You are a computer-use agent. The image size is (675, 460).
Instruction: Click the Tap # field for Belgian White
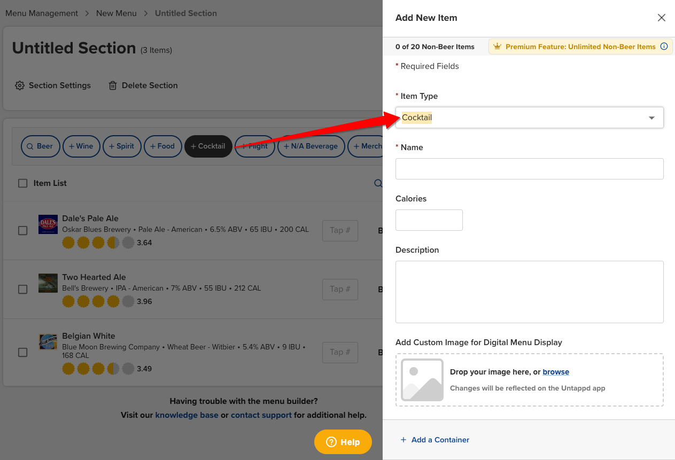tap(340, 352)
